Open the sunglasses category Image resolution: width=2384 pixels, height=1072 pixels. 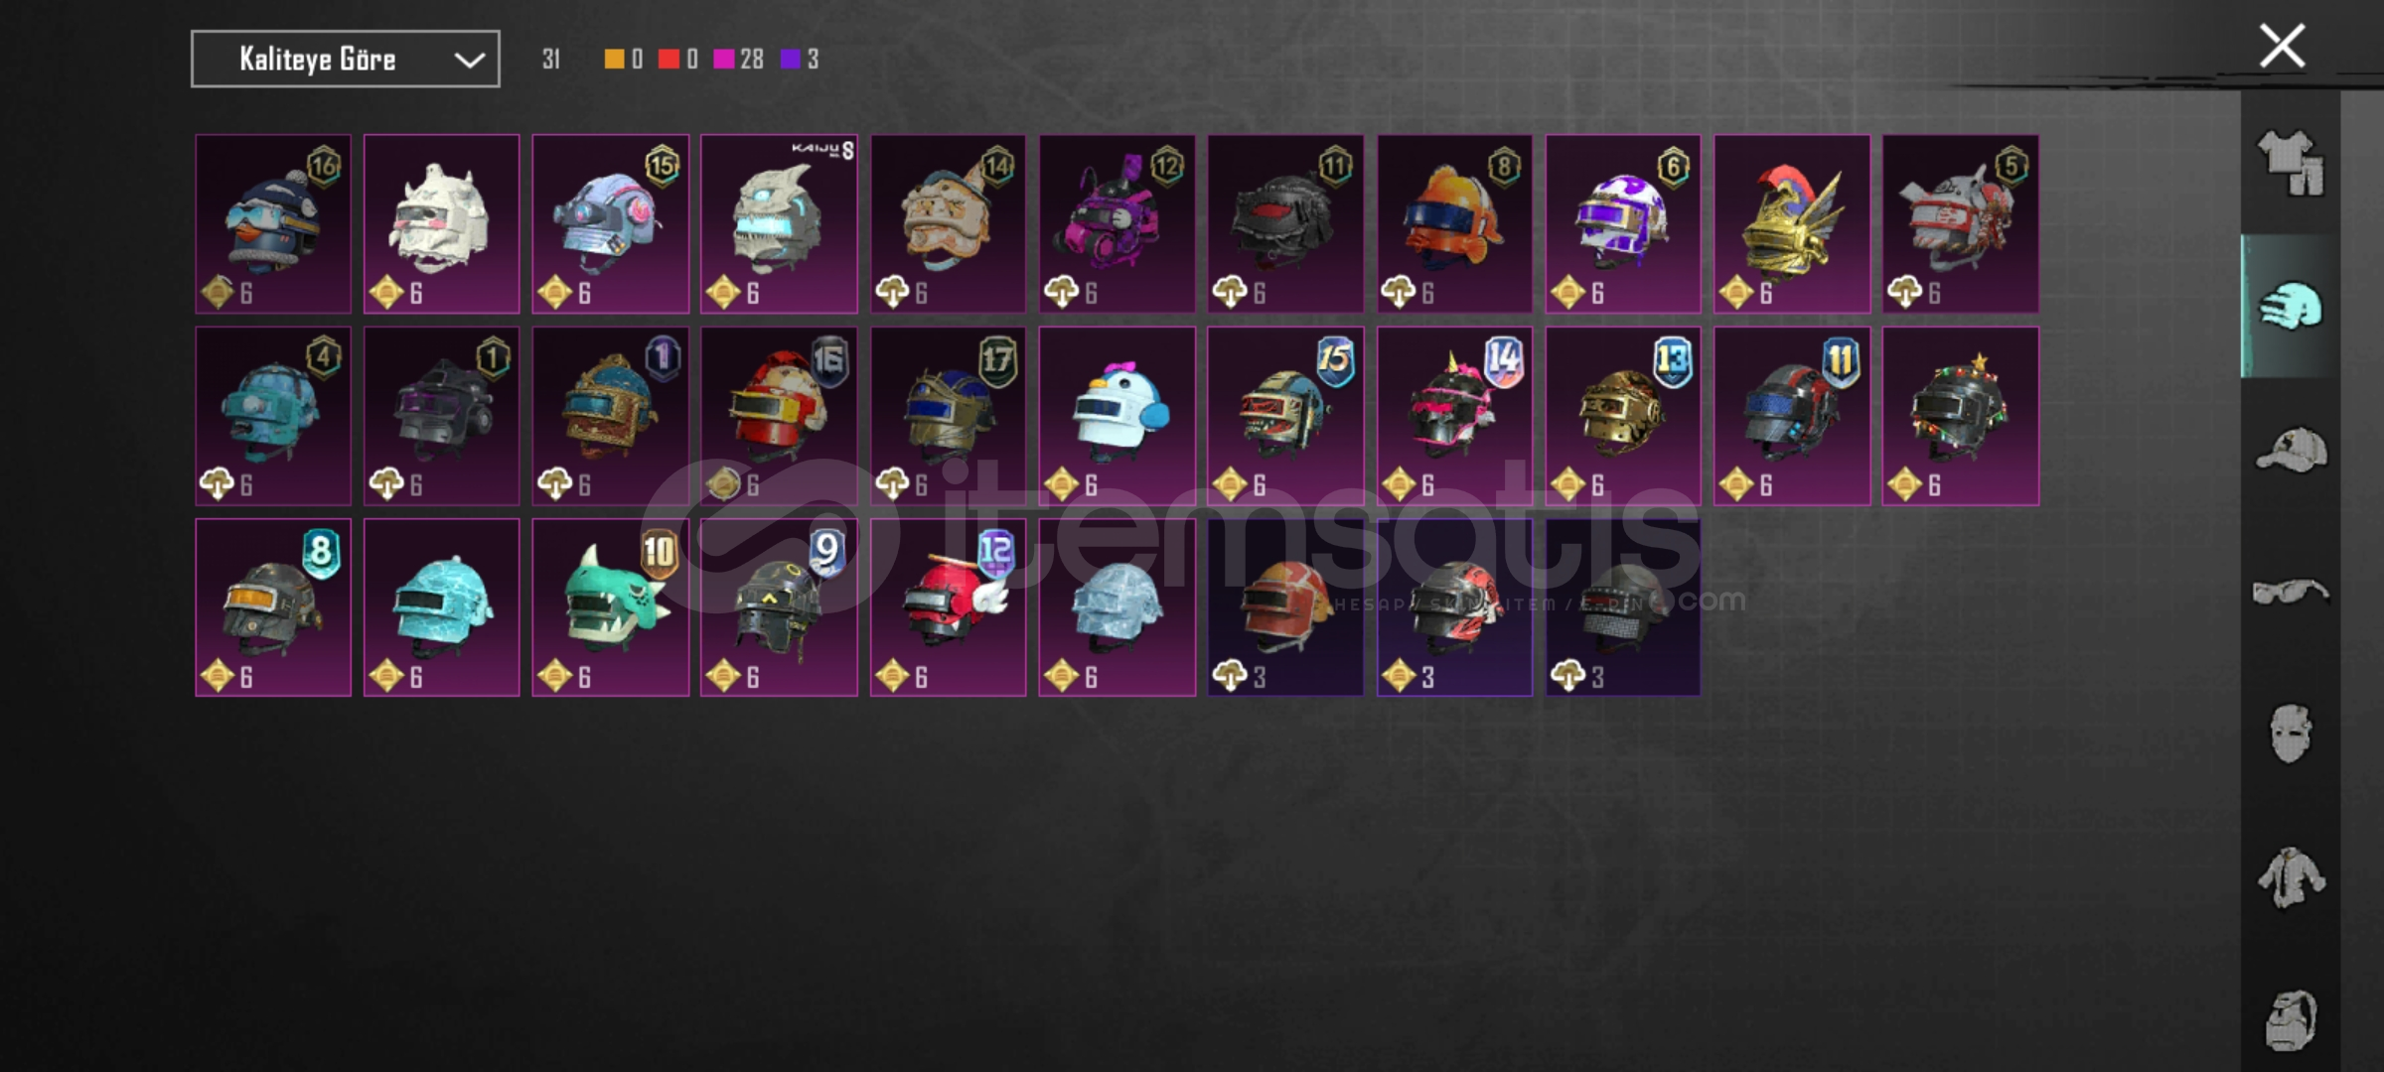click(2291, 592)
